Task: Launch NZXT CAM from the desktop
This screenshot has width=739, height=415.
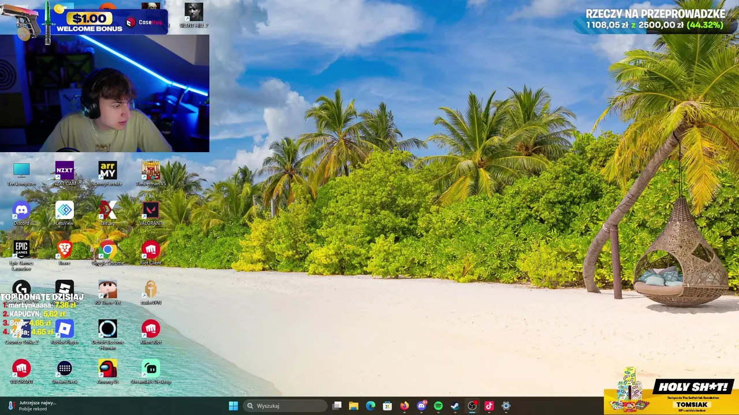Action: click(65, 173)
